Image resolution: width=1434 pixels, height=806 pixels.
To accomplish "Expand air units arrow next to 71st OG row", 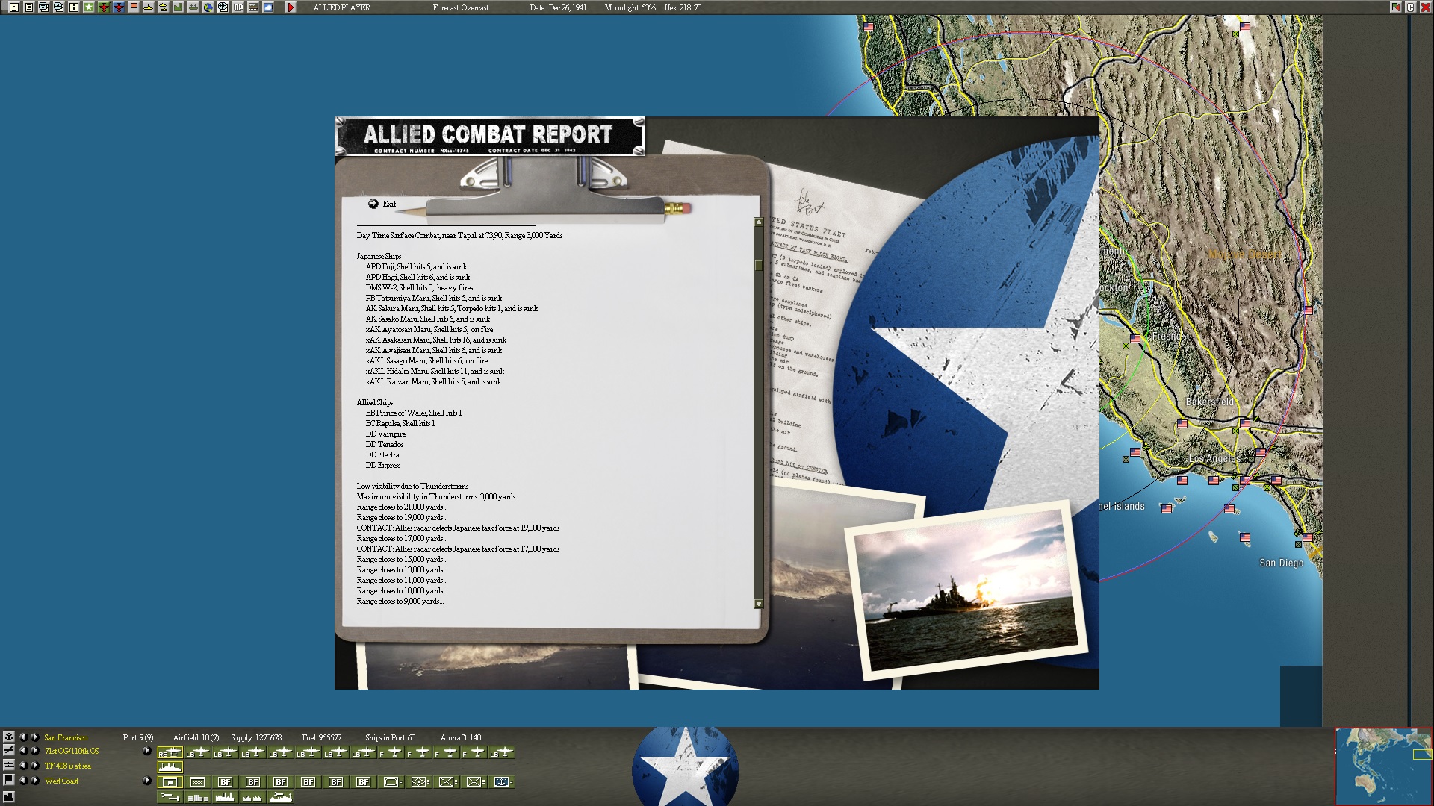I will click(x=146, y=751).
